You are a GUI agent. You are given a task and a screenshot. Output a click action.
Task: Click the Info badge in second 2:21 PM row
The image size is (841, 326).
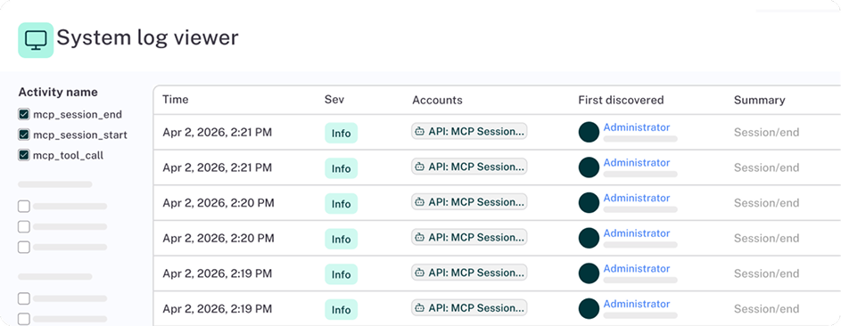click(x=341, y=168)
